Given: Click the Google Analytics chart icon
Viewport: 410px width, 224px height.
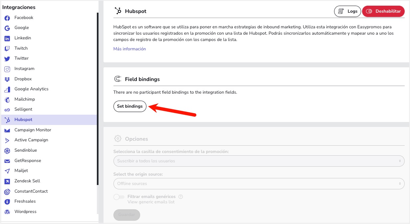Looking at the screenshot, I should [7, 89].
